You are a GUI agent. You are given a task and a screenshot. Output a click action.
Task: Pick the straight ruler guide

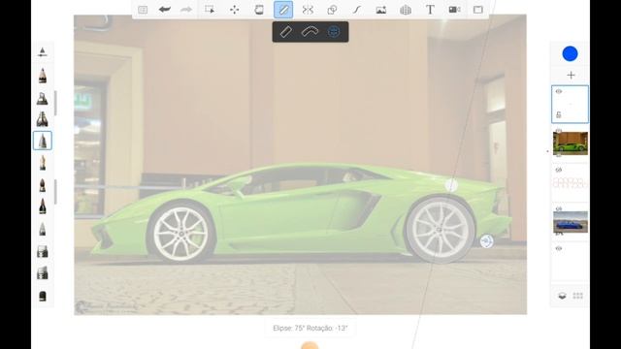pos(286,32)
